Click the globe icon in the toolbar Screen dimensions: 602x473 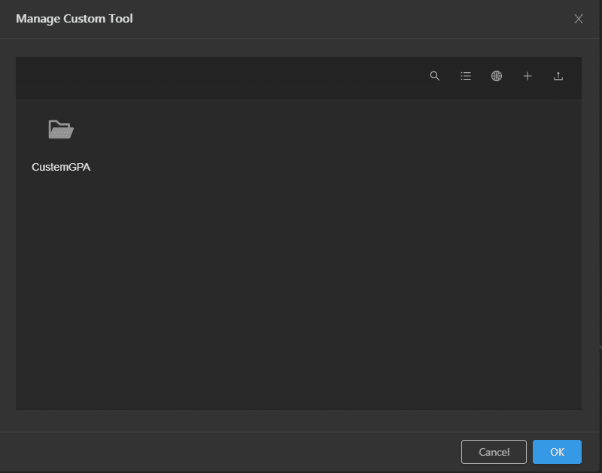click(x=497, y=76)
